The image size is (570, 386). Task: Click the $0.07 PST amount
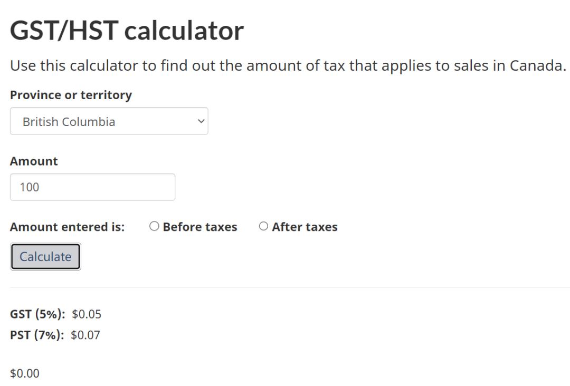pyautogui.click(x=85, y=335)
